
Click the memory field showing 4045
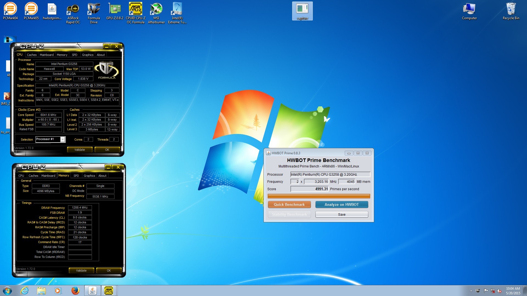point(347,181)
